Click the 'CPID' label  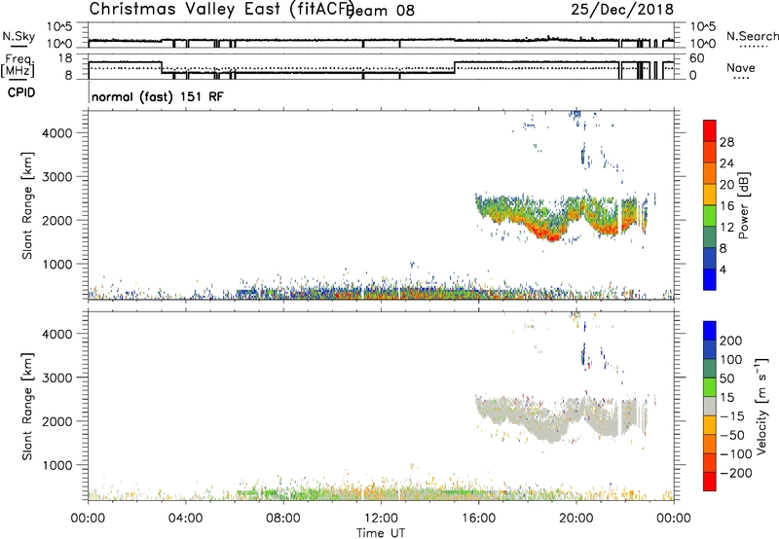(21, 92)
